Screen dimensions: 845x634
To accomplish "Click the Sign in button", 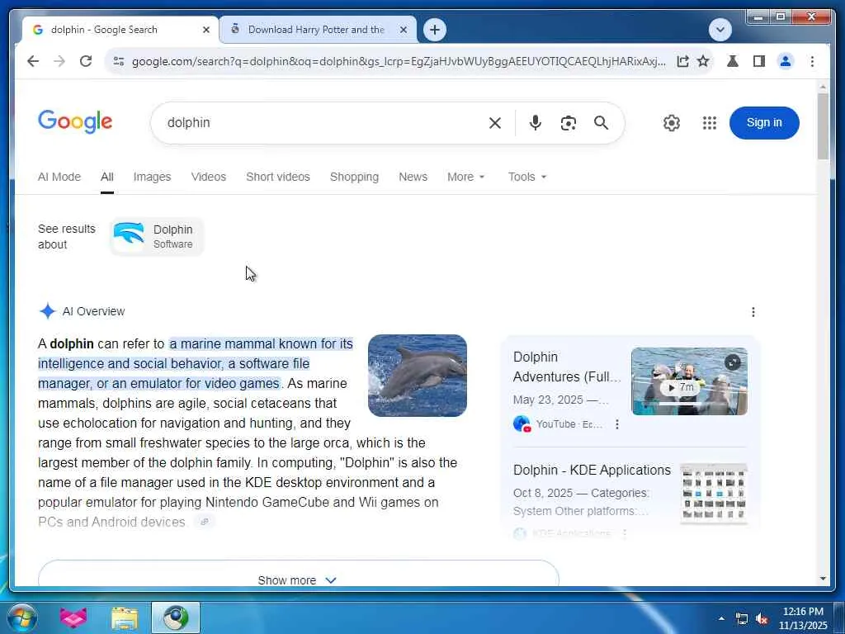I will click(x=764, y=123).
